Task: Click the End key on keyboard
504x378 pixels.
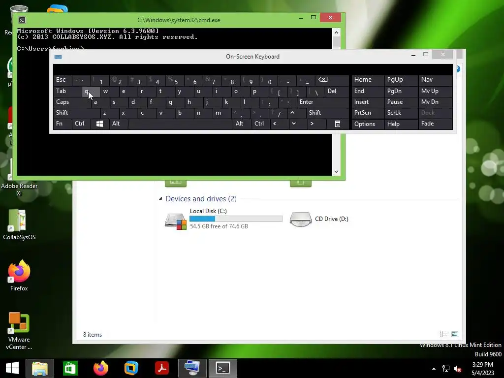Action: [x=368, y=91]
